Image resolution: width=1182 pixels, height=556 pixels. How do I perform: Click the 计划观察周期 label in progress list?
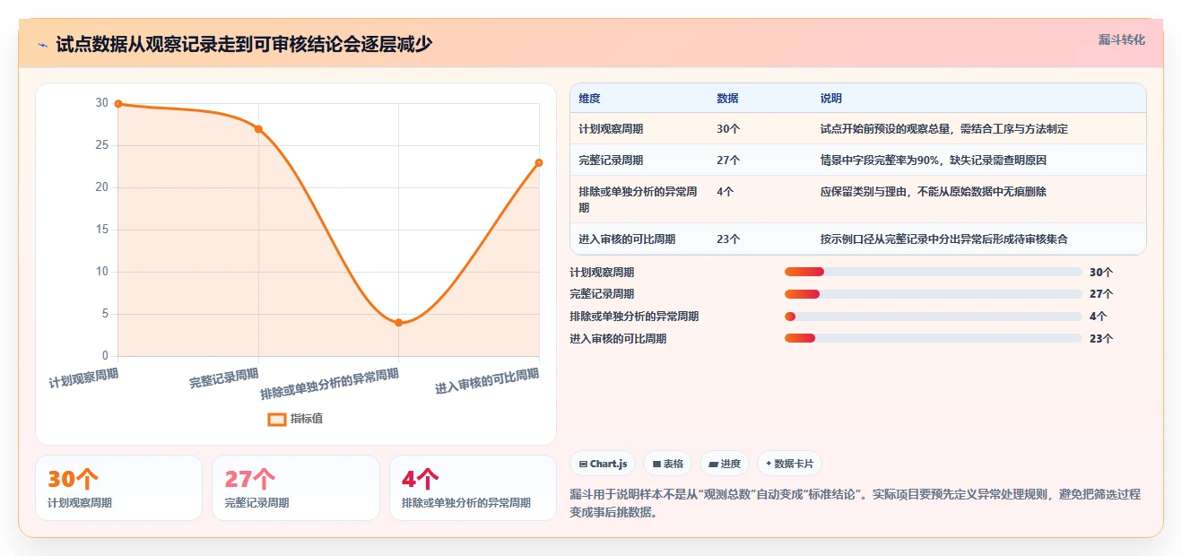tap(602, 273)
